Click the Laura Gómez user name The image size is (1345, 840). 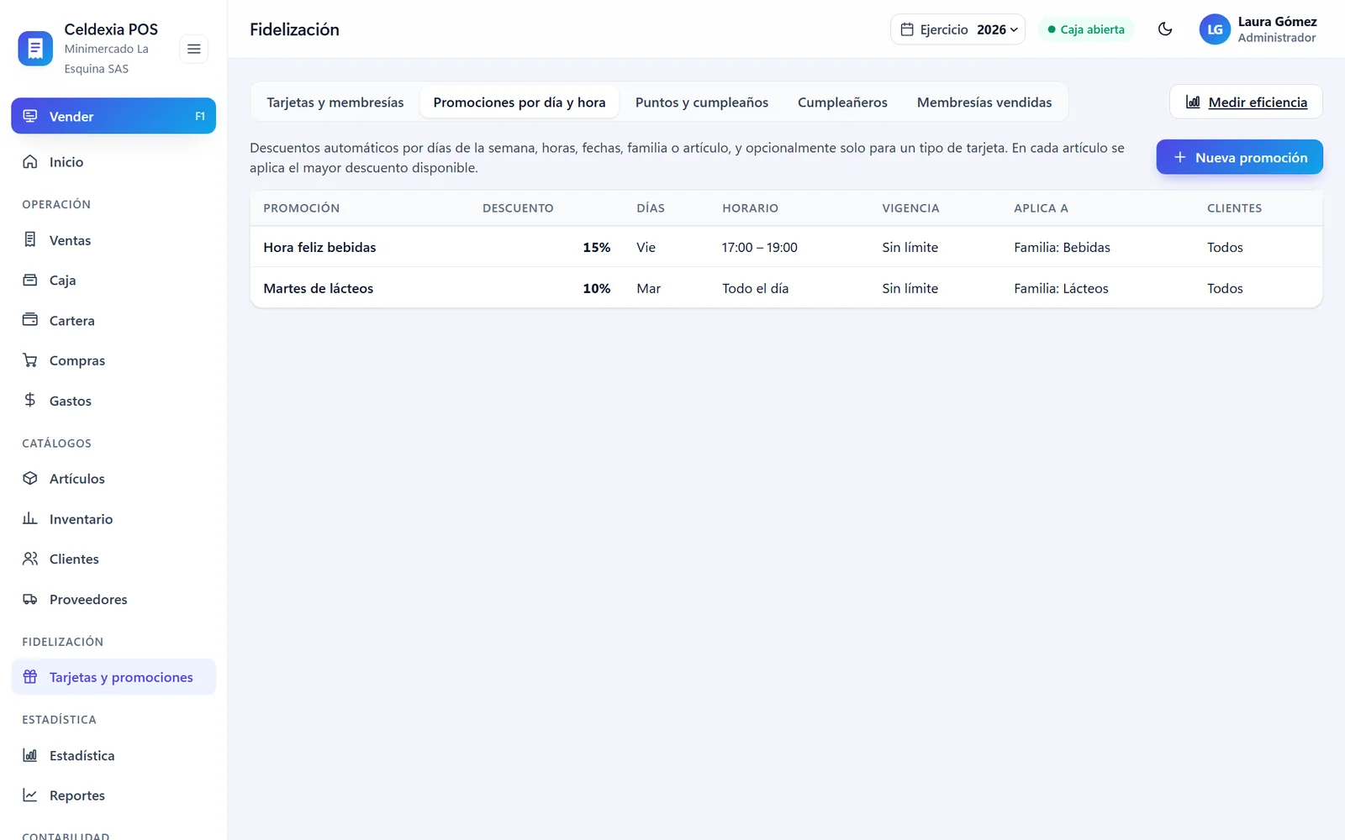pos(1277,22)
